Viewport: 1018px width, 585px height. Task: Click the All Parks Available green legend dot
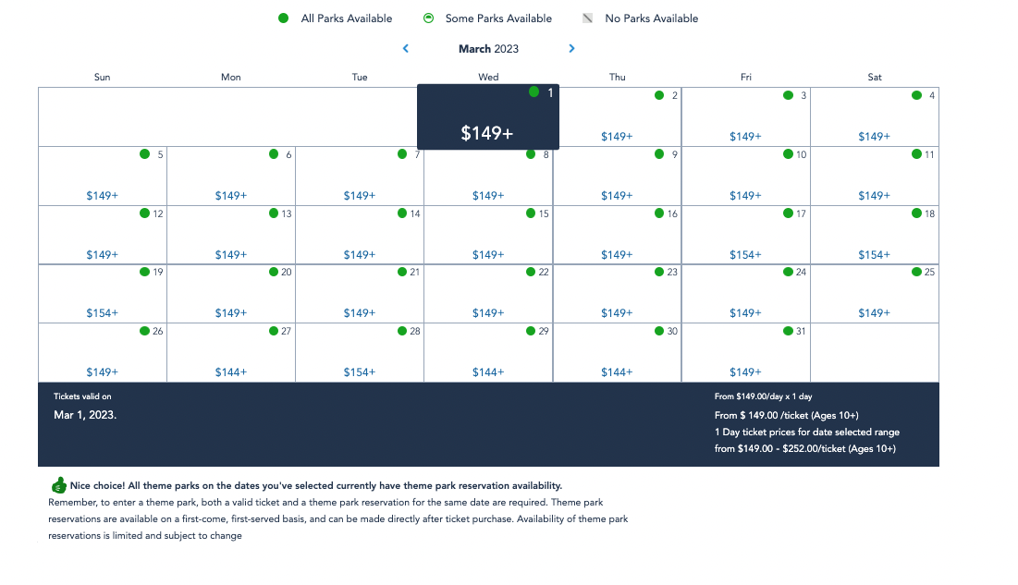coord(284,18)
